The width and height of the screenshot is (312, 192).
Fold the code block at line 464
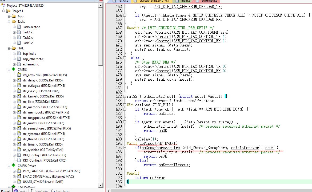(125, 15)
